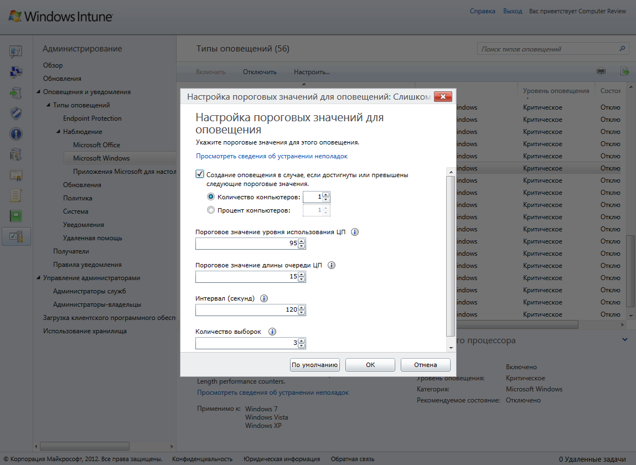Image resolution: width=636 pixels, height=465 pixels.
Task: Open the Policy scroll icon
Action: (x=16, y=195)
